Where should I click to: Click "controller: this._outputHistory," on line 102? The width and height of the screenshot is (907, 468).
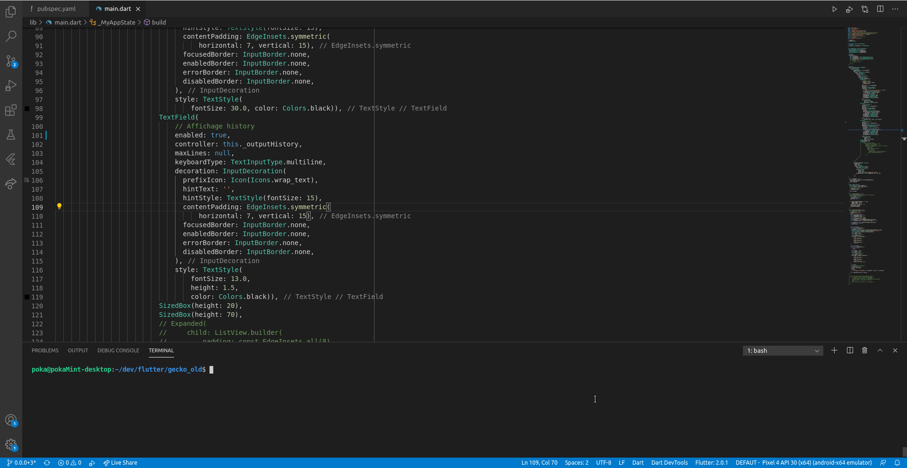[x=238, y=144]
